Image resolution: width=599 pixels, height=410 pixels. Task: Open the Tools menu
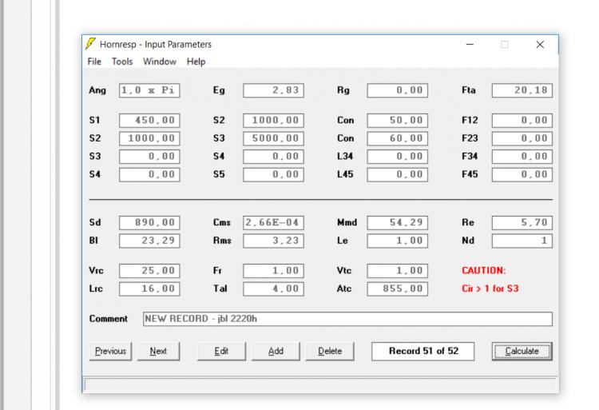click(x=122, y=62)
